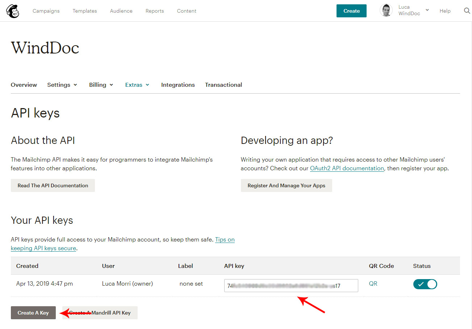Click the Label column header
This screenshot has width=472, height=329.
pyautogui.click(x=185, y=266)
